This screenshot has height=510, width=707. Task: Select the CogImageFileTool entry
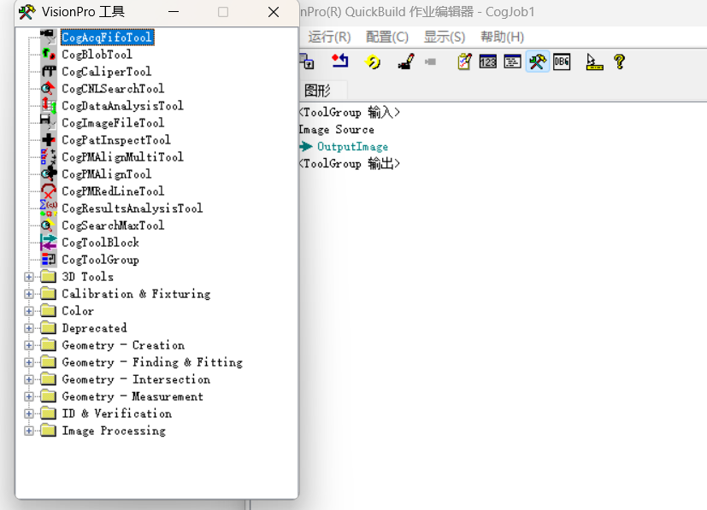[113, 123]
